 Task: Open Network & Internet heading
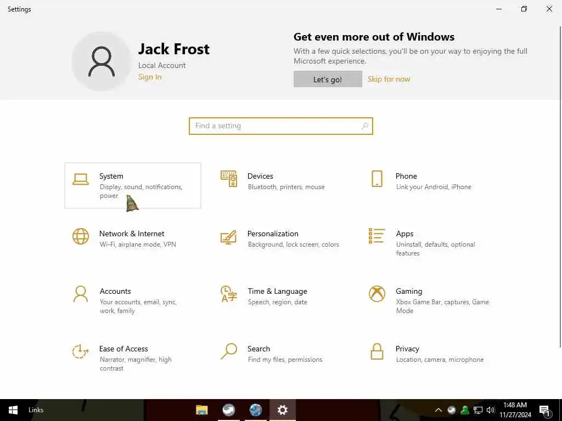132,234
